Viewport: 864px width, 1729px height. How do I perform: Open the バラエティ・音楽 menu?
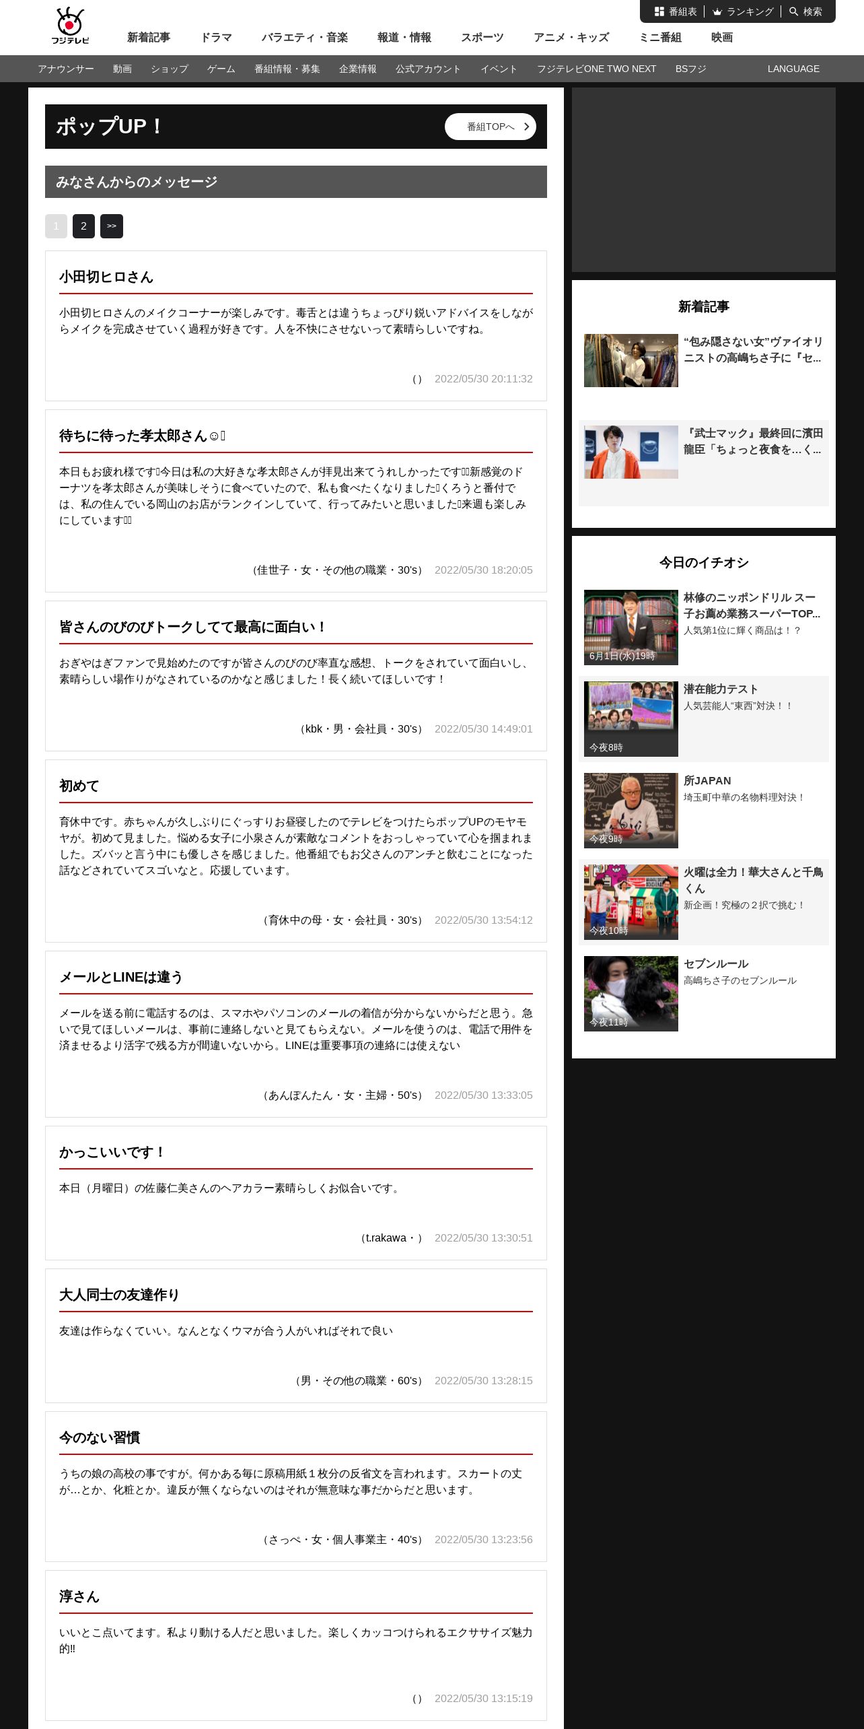click(305, 38)
